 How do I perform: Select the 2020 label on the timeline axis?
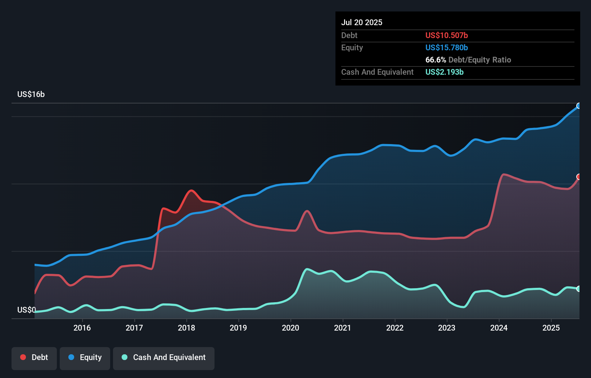click(x=290, y=328)
